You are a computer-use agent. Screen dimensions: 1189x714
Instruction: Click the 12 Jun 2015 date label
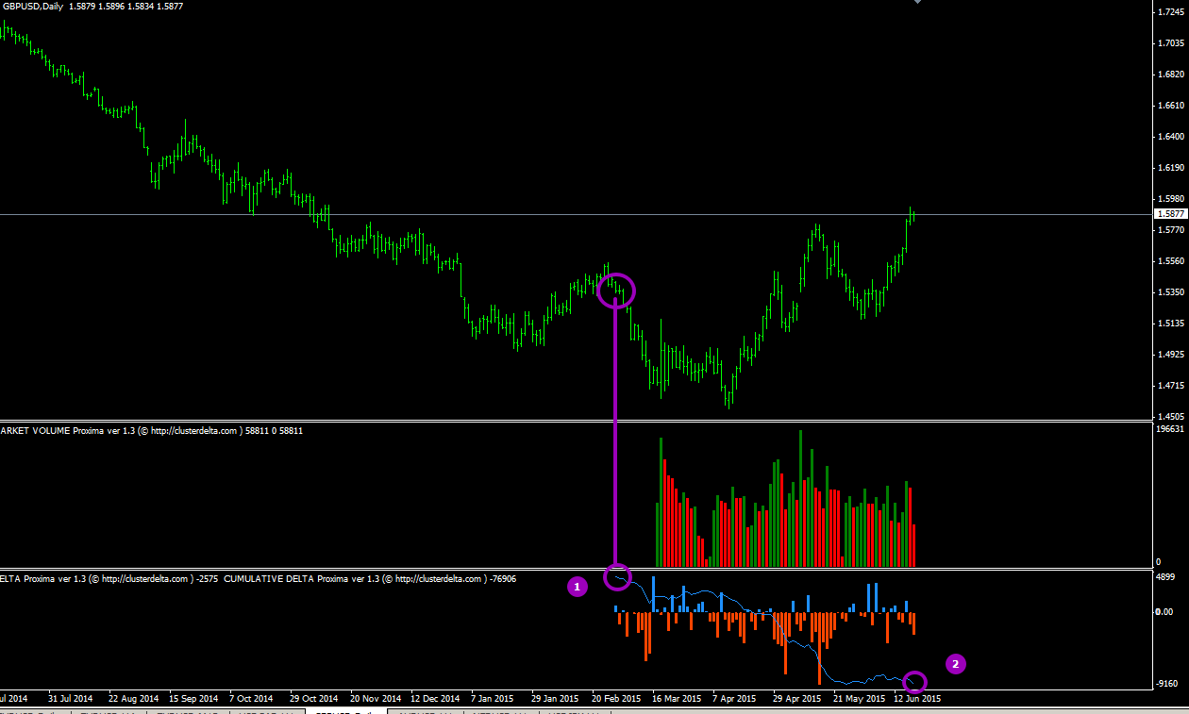917,699
